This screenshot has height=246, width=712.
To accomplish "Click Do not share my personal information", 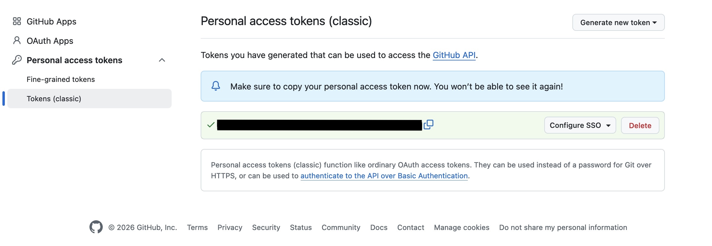I will (x=563, y=227).
